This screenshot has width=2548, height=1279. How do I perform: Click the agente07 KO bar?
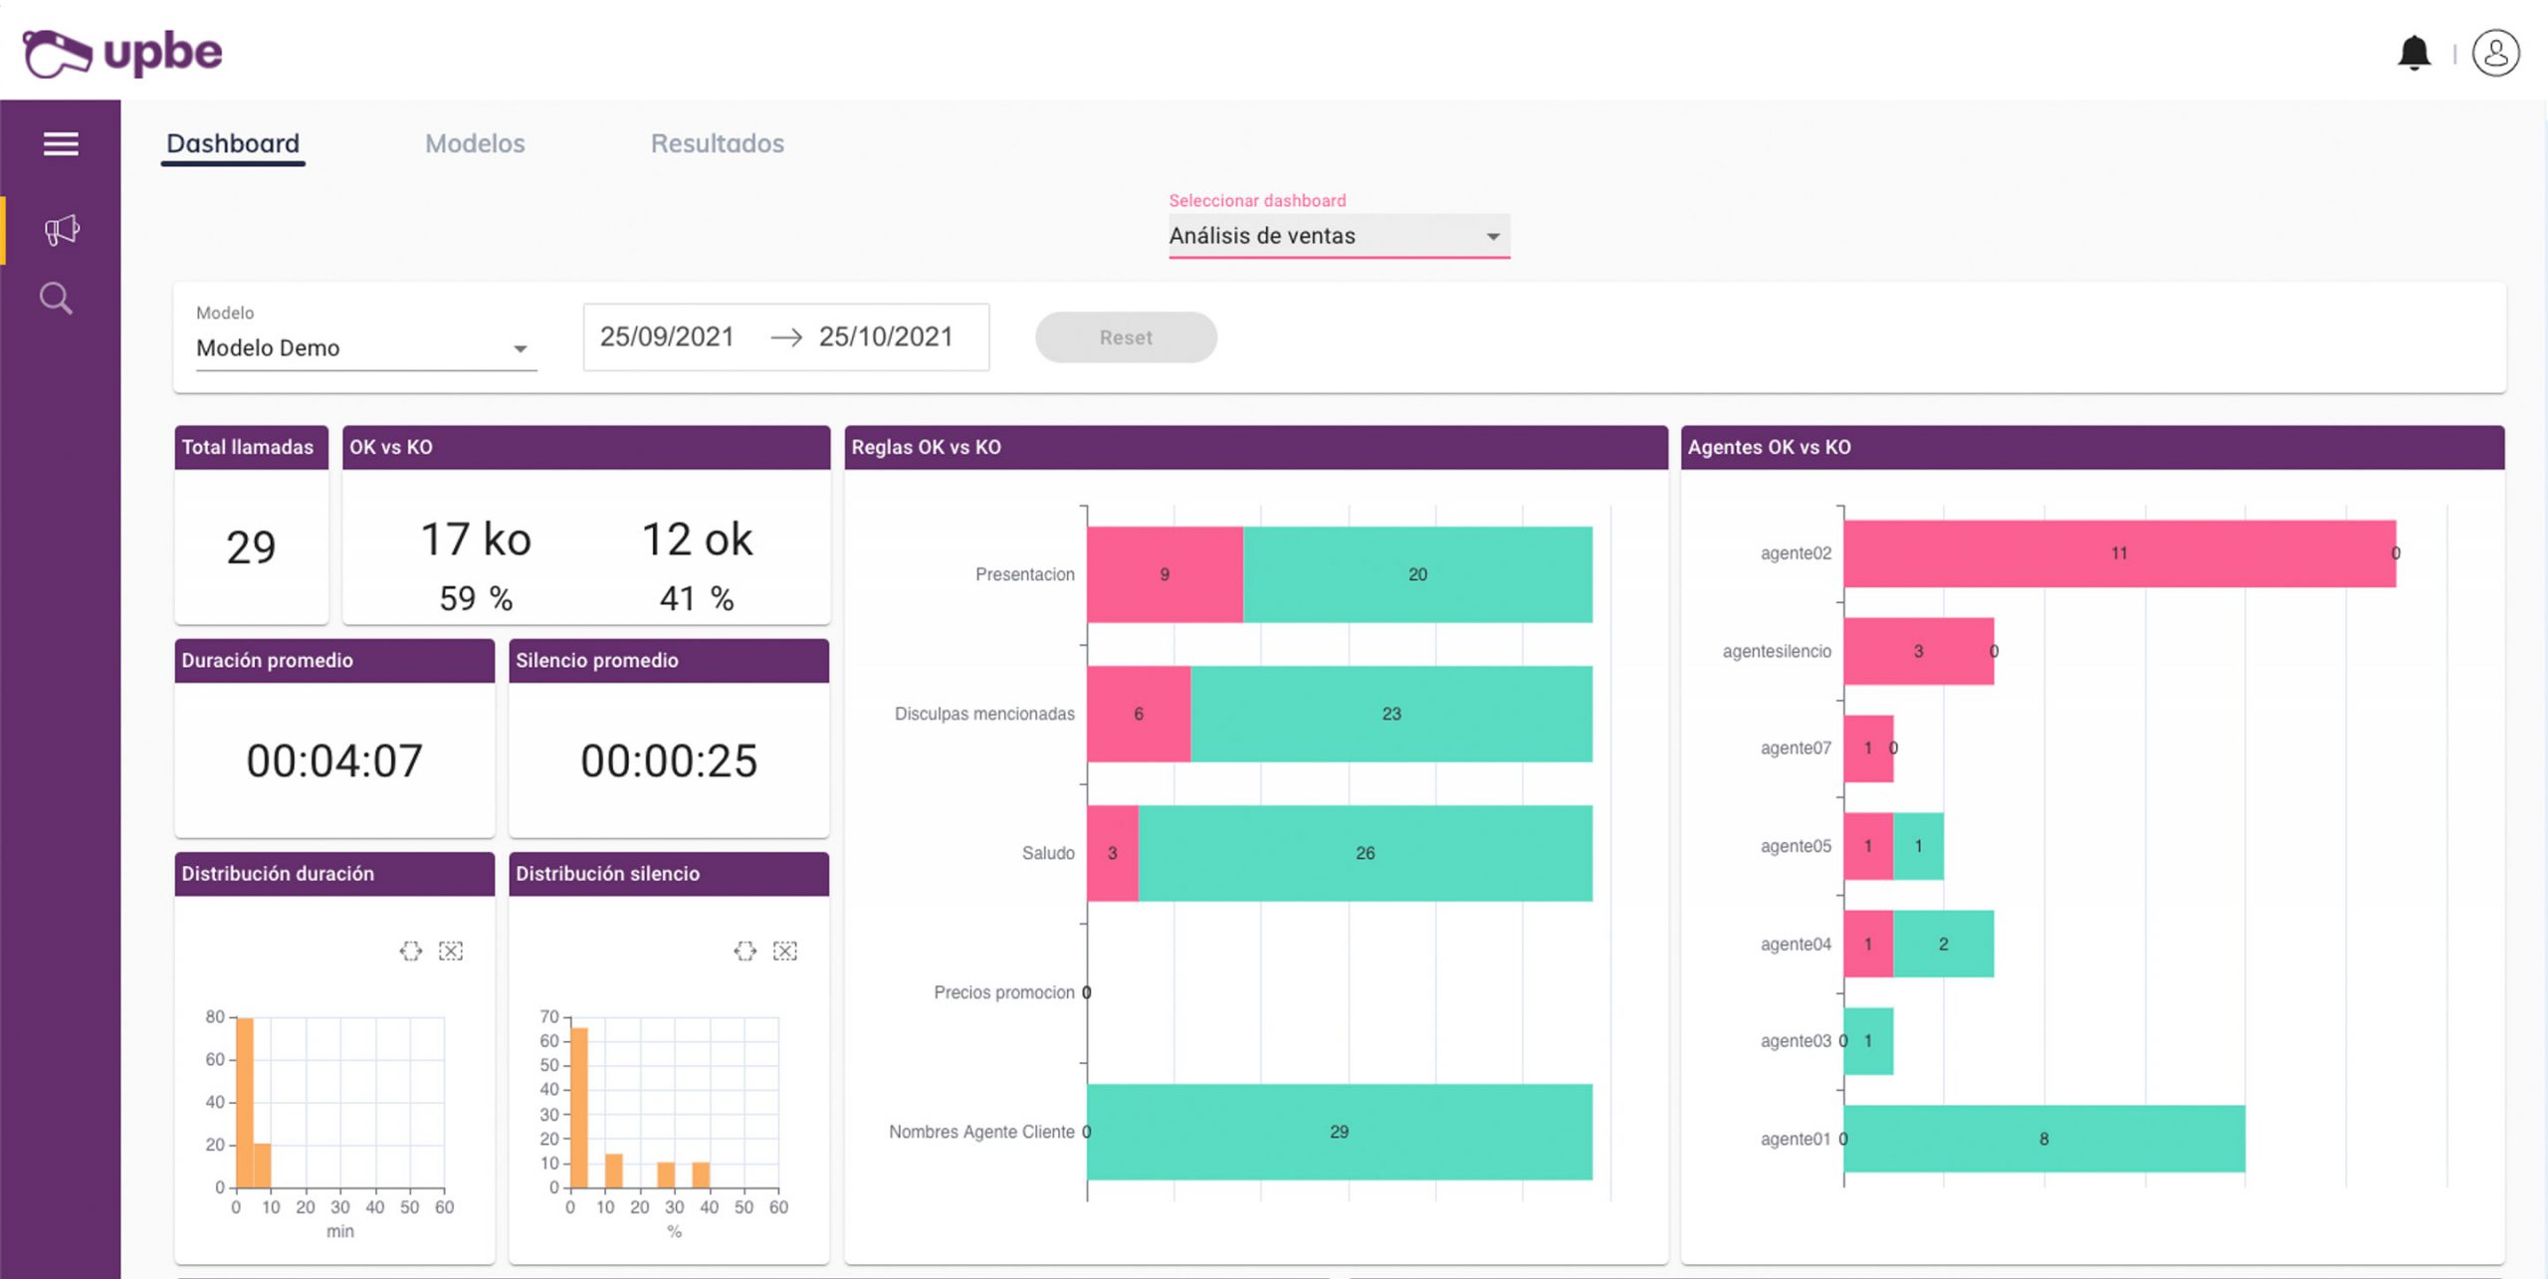coord(1868,748)
